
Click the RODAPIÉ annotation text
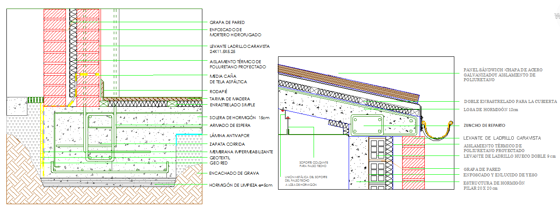pos(218,91)
